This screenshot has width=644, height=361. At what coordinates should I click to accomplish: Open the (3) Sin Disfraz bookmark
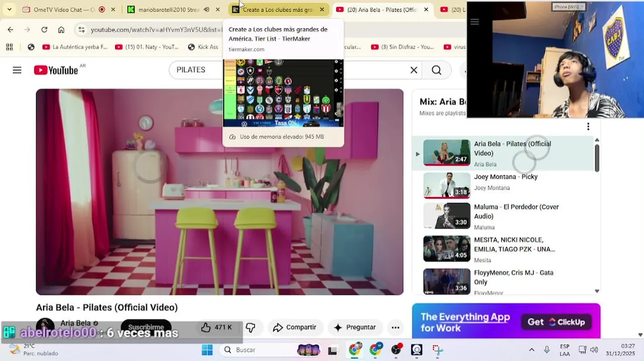coord(403,47)
